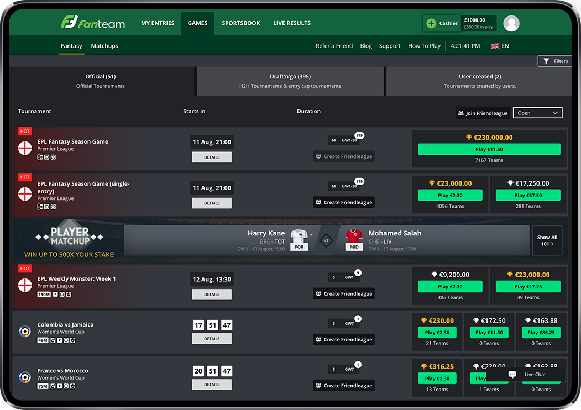Select the Draft'n'go (395) tab
This screenshot has width=581, height=410.
pos(290,81)
